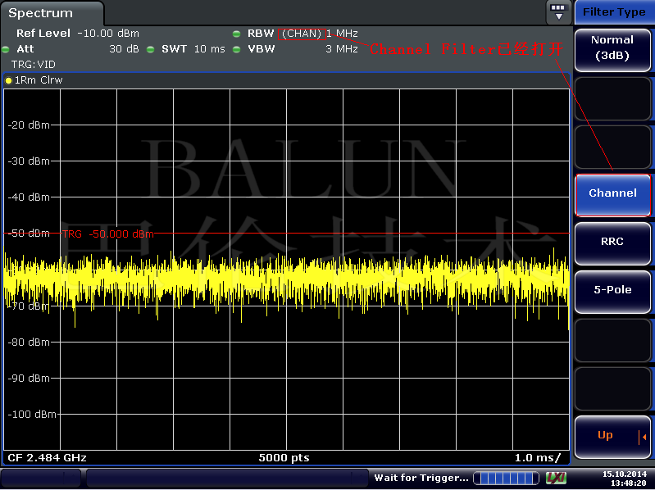Click the 5000 pts footer text

point(284,458)
